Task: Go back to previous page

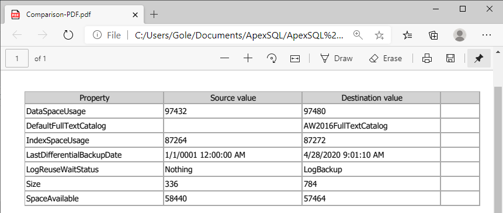Action: pyautogui.click(x=17, y=35)
